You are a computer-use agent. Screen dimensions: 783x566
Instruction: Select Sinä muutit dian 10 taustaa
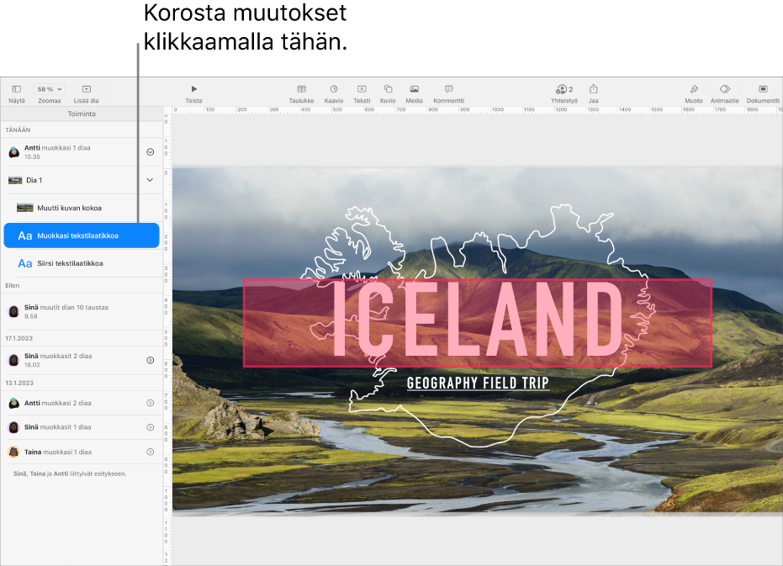[82, 311]
